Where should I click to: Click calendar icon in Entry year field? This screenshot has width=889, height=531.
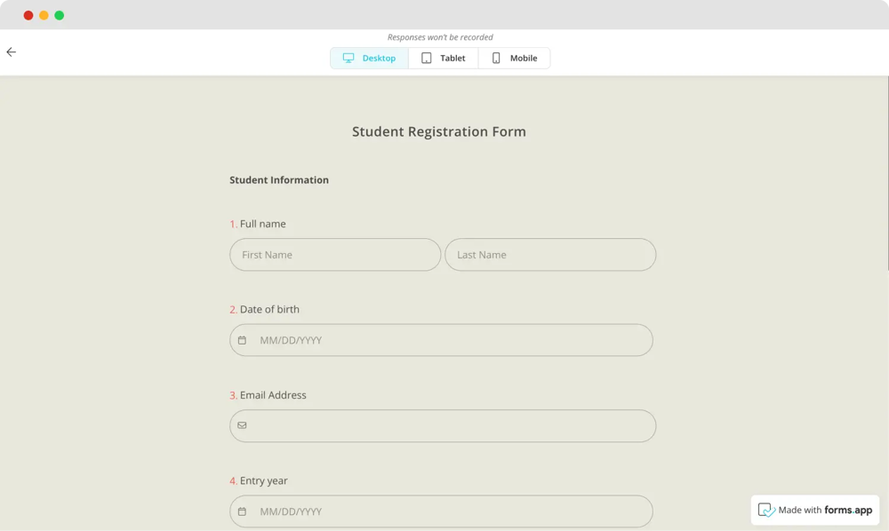pyautogui.click(x=242, y=511)
